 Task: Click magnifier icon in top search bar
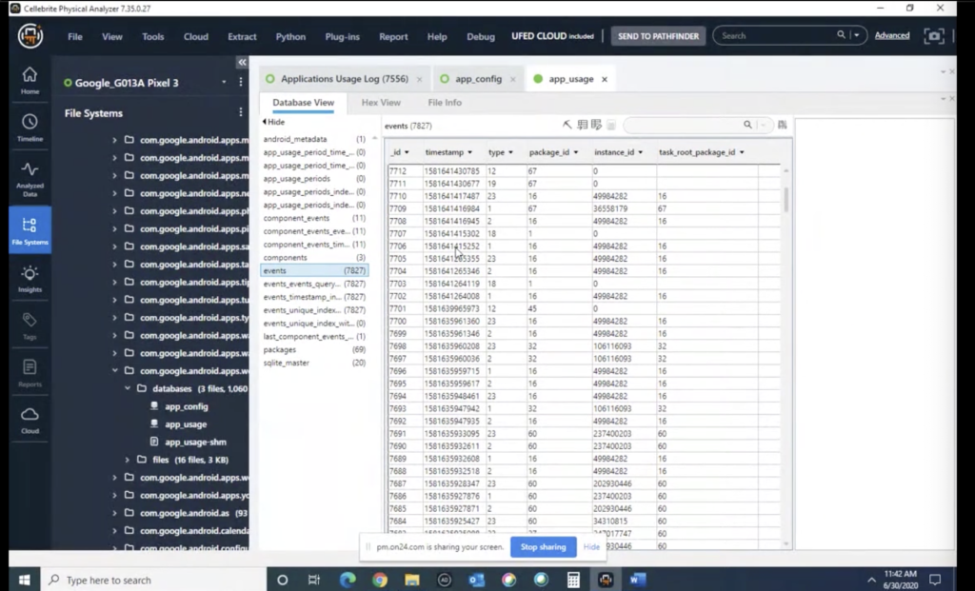click(x=841, y=35)
